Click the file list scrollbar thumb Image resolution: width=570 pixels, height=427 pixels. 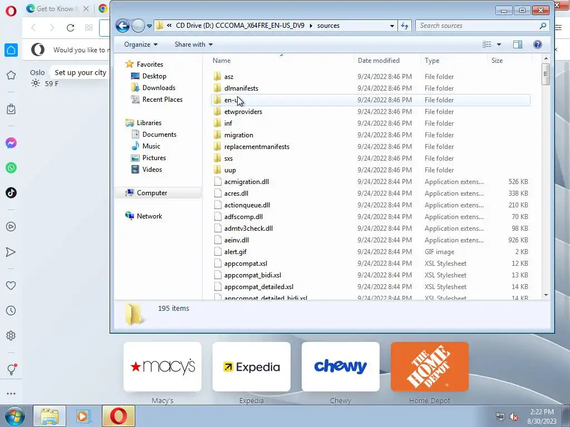coord(546,74)
